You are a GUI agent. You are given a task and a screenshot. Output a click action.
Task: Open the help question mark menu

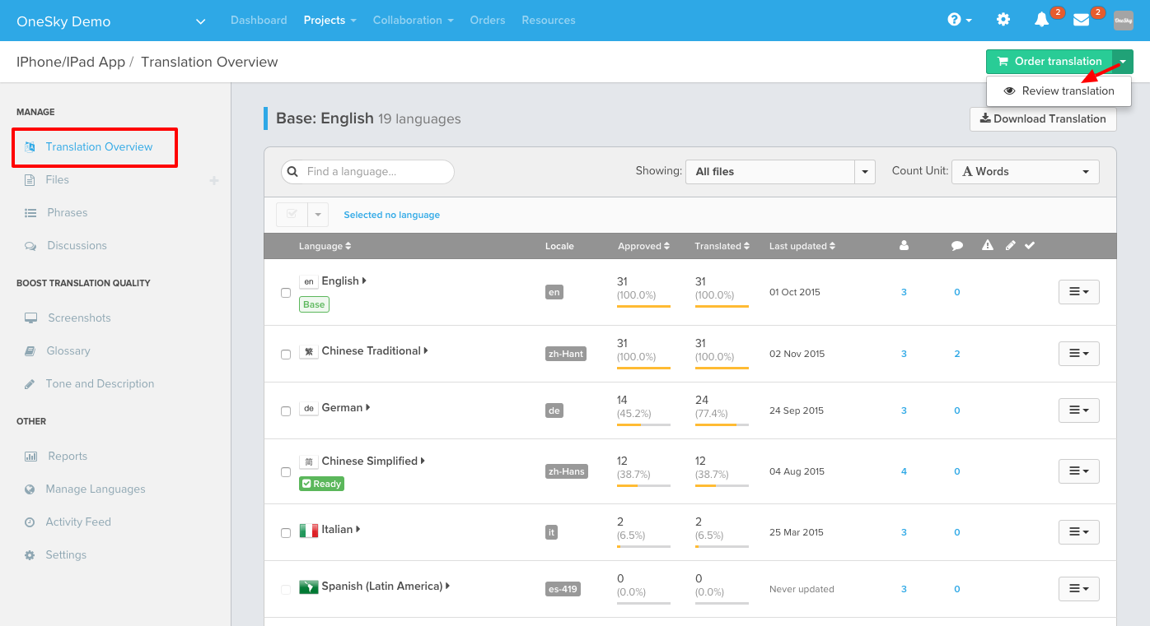pos(960,20)
